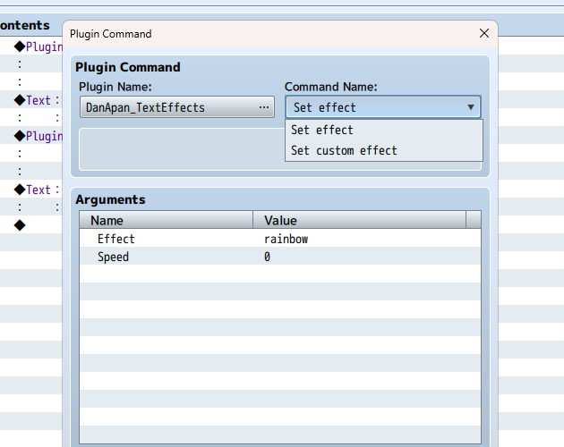
Task: Close the Plugin Command dialog
Action: (x=484, y=33)
